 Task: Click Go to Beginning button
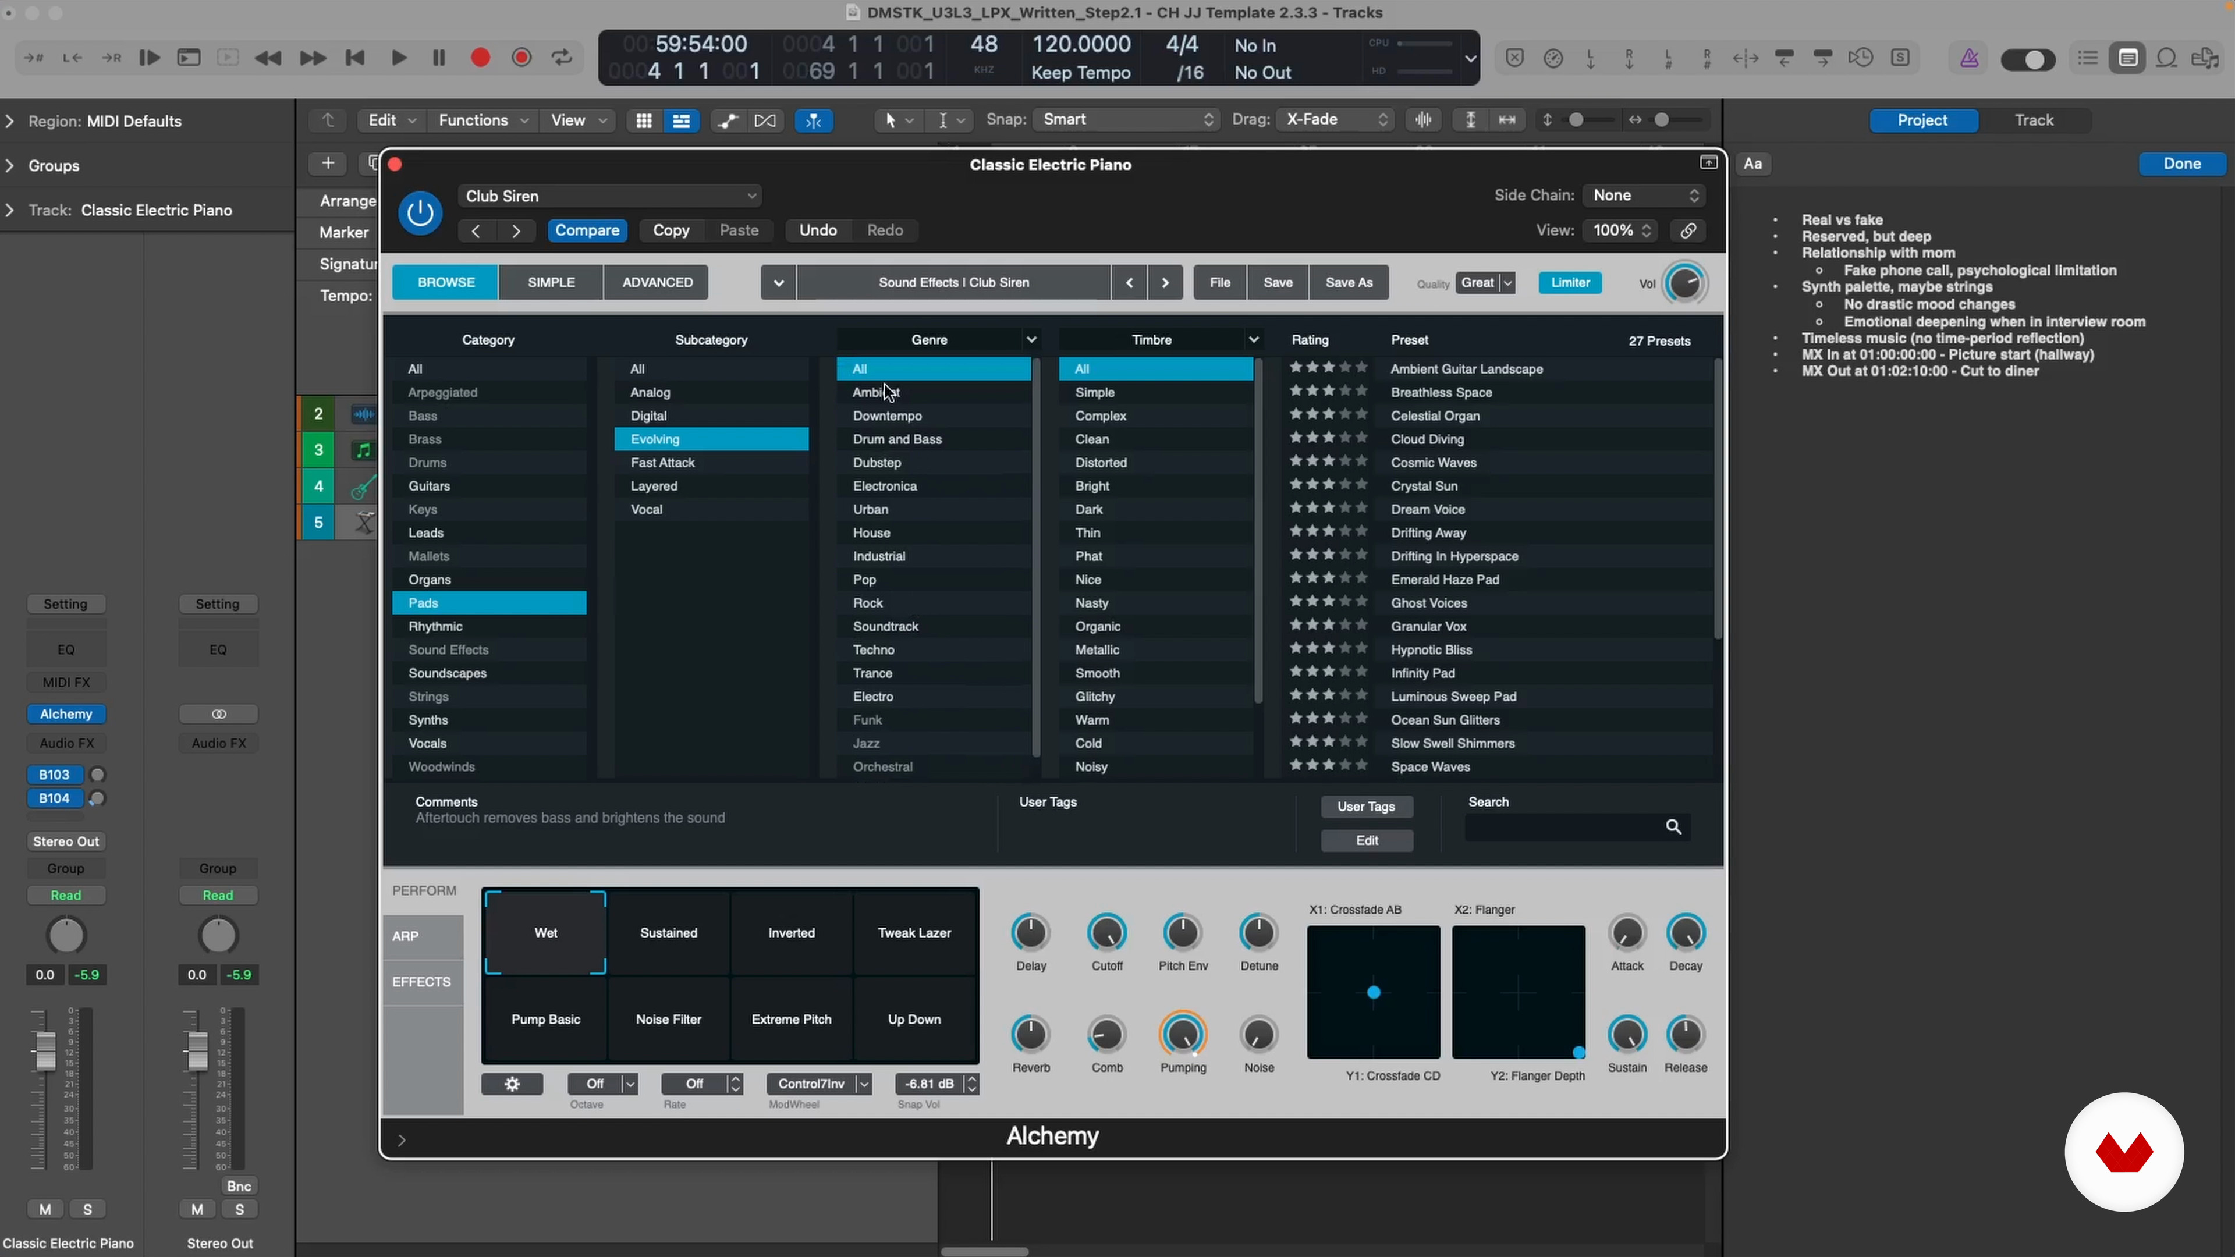coord(355,58)
